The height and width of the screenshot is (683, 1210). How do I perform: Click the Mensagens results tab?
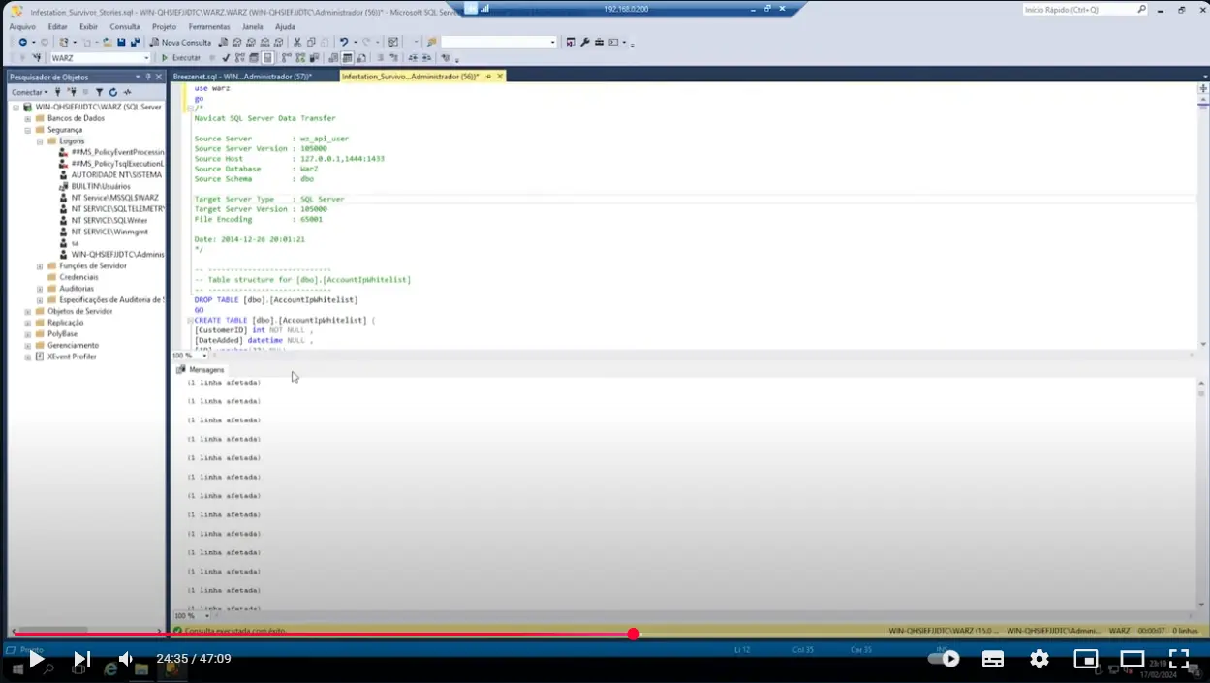pos(200,369)
